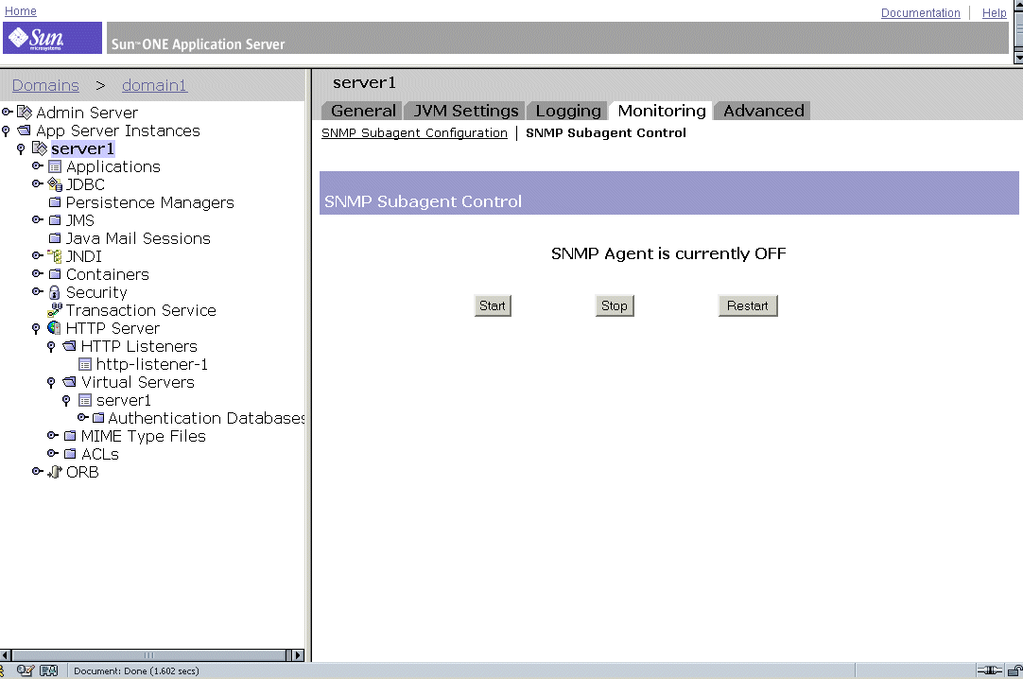1023x679 pixels.
Task: Collapse the HTTP Listeners node
Action: [52, 346]
